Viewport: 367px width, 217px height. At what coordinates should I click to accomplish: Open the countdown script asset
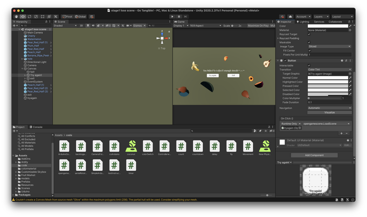pos(197,147)
